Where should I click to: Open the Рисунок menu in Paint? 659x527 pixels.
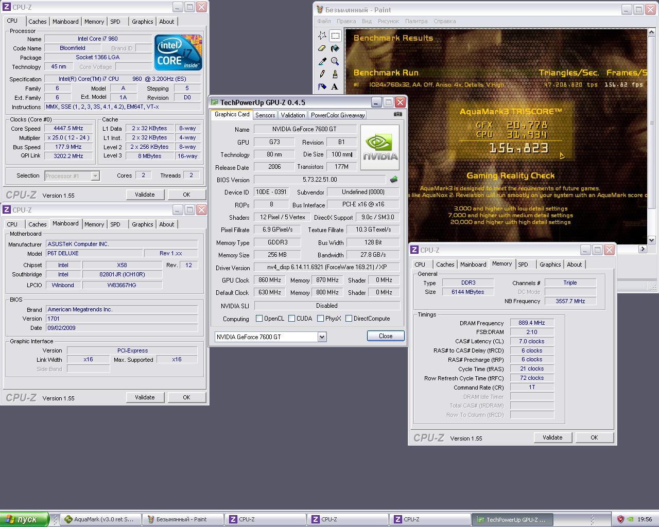388,21
